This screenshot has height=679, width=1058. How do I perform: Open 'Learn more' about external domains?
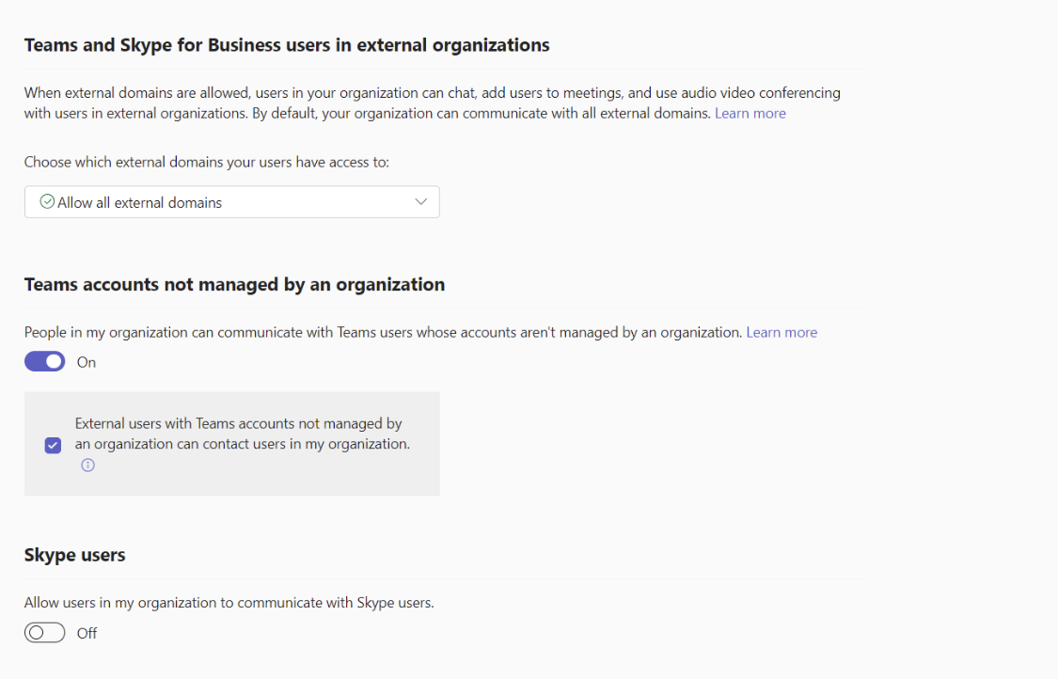tap(750, 112)
